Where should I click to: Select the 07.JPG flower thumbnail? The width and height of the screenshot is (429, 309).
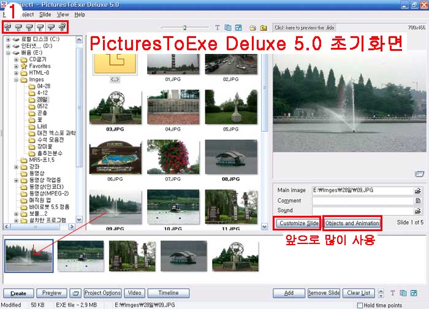tap(173, 157)
